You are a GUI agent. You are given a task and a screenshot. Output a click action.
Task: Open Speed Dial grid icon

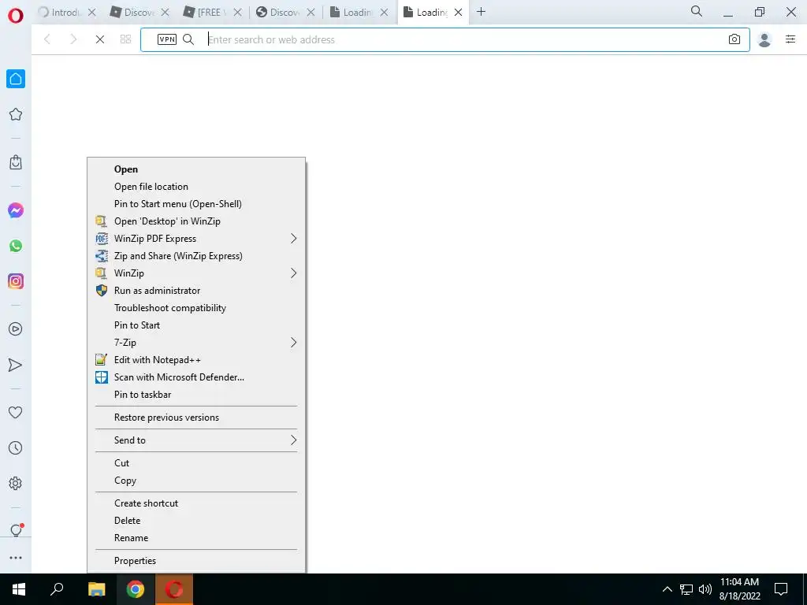coord(125,39)
